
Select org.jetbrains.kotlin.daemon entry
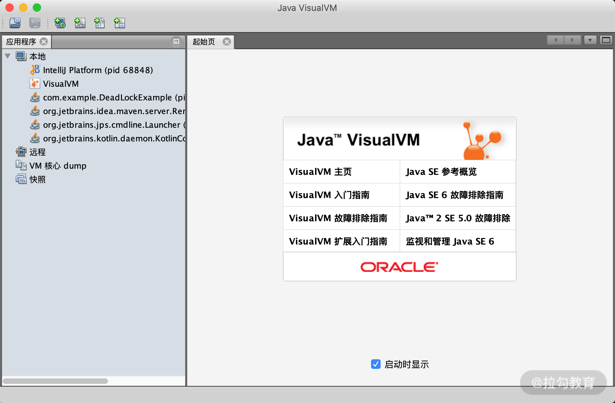(x=114, y=138)
